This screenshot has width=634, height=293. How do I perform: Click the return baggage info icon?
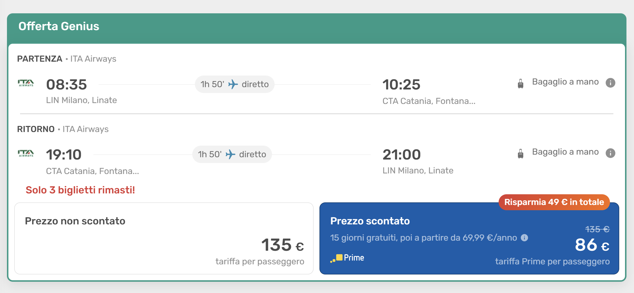(x=610, y=153)
